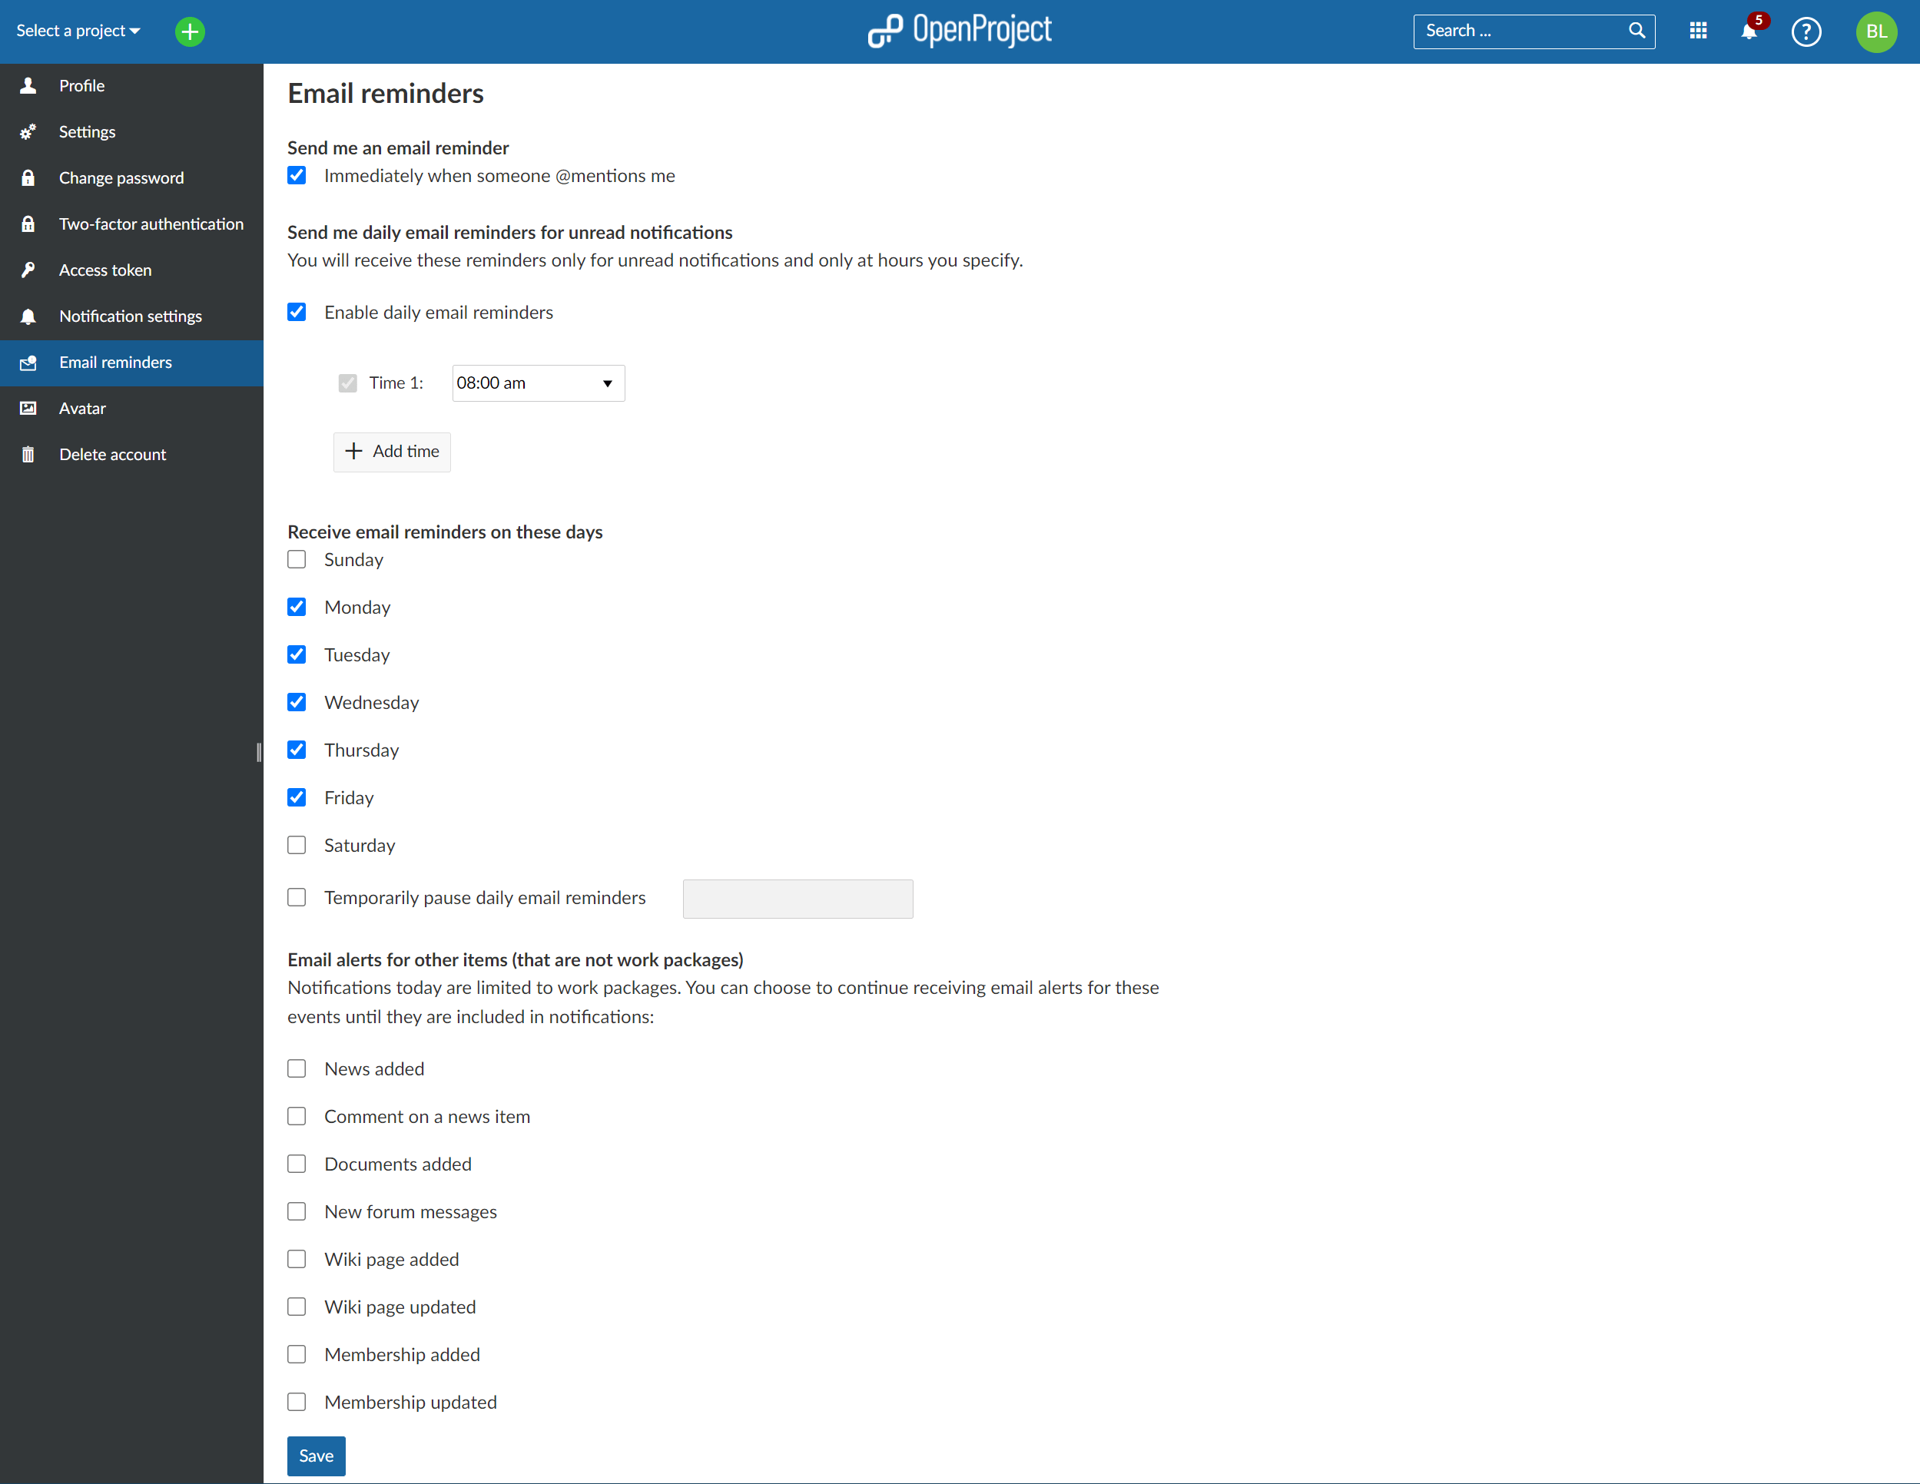Click Access token sidebar icon

pos(28,270)
